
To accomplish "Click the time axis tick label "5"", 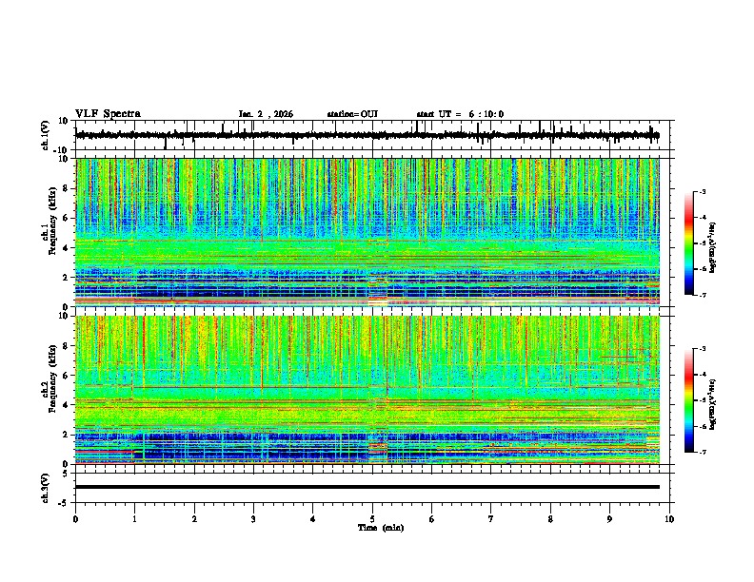I will tap(372, 519).
